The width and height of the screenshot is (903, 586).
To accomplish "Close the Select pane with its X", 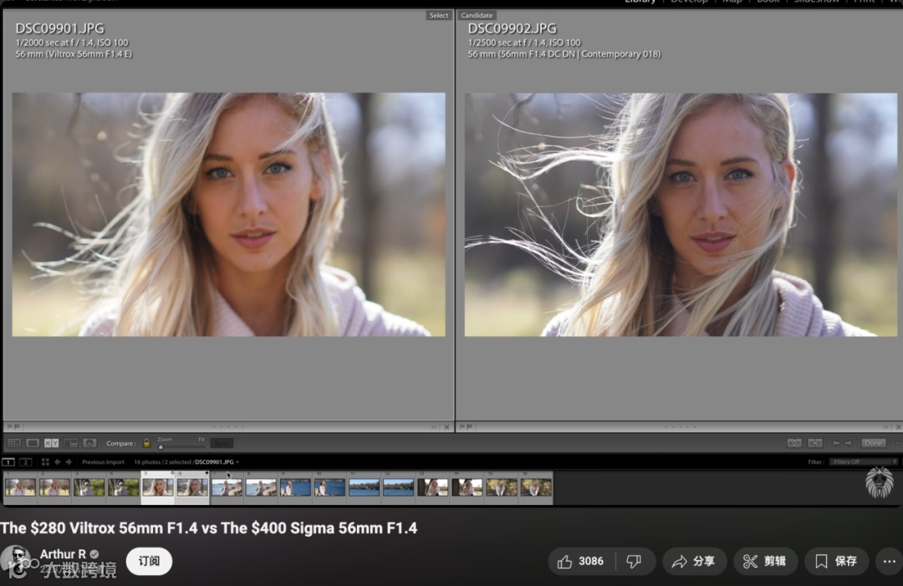I will pos(446,427).
